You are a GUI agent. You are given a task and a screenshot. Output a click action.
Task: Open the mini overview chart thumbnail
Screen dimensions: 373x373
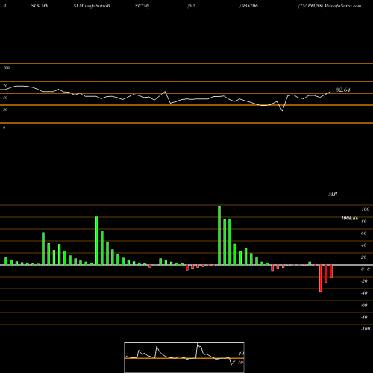pos(184,357)
